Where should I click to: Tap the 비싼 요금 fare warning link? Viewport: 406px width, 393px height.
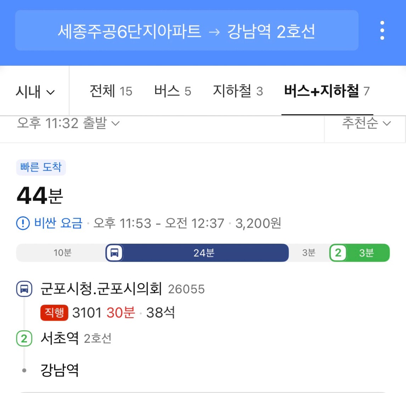pos(58,223)
